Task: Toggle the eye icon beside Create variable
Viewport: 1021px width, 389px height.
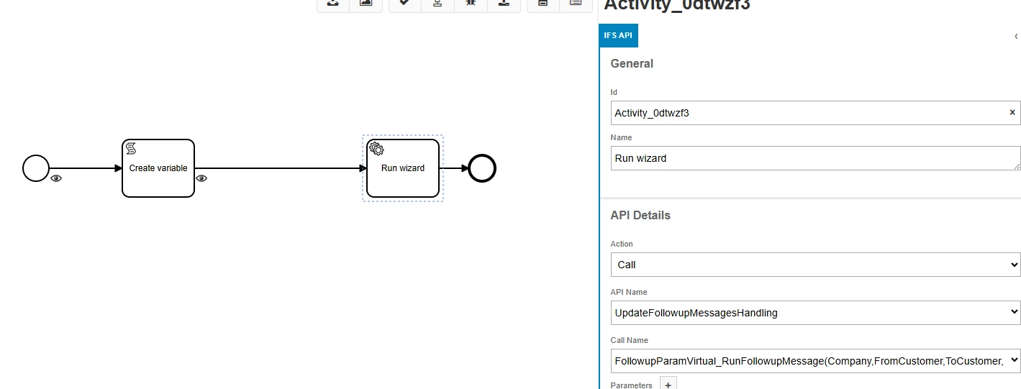Action: point(201,178)
